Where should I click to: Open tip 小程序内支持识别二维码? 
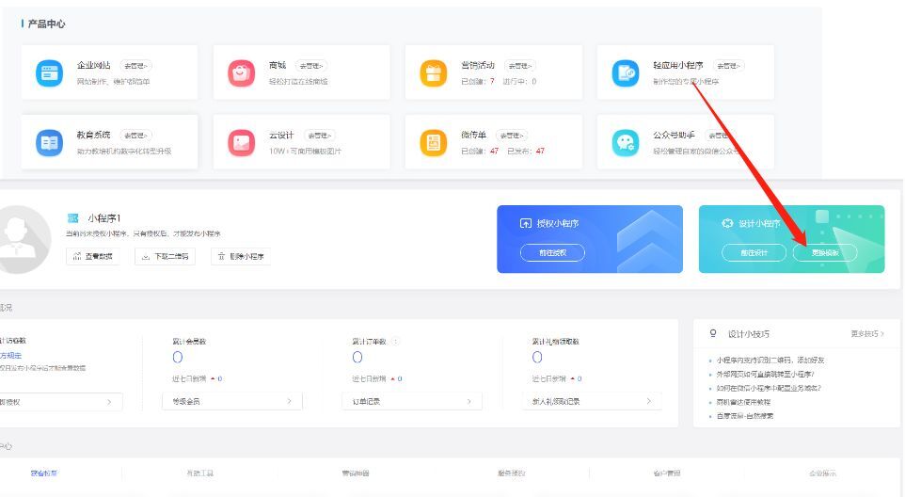770,361
